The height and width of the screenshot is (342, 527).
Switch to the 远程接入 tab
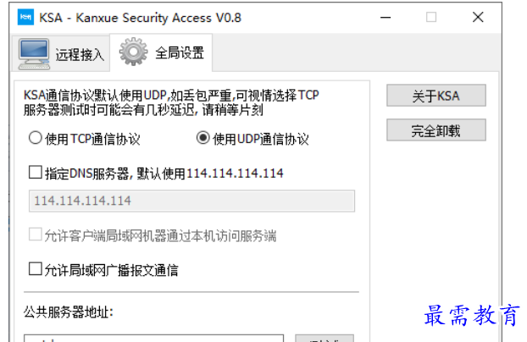(x=60, y=53)
